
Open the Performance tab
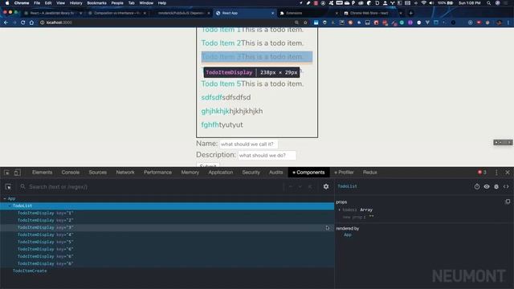click(157, 173)
